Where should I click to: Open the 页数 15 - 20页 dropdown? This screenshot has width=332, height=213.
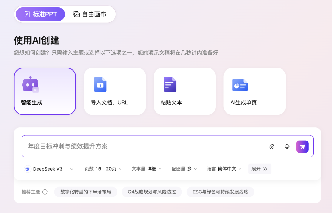pyautogui.click(x=103, y=169)
